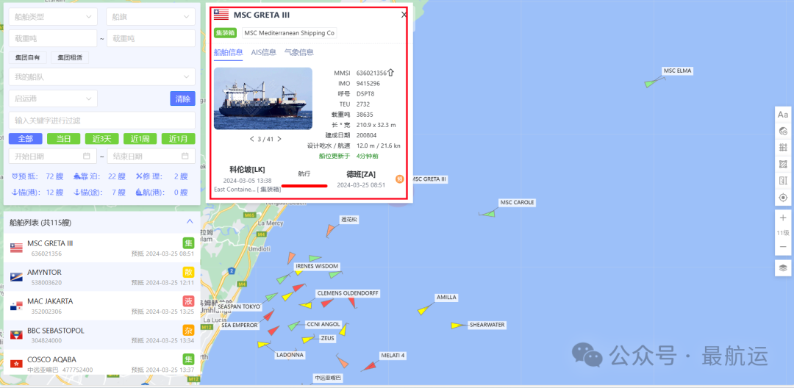Select the 全部 all filter button

25,139
